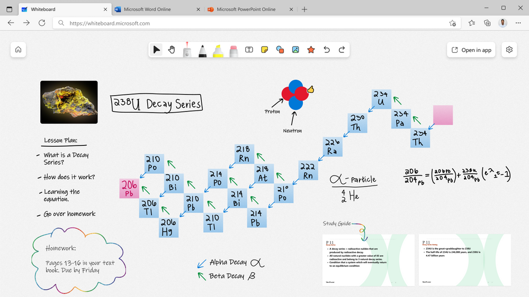Go to the Whiteboard home button

tap(18, 50)
